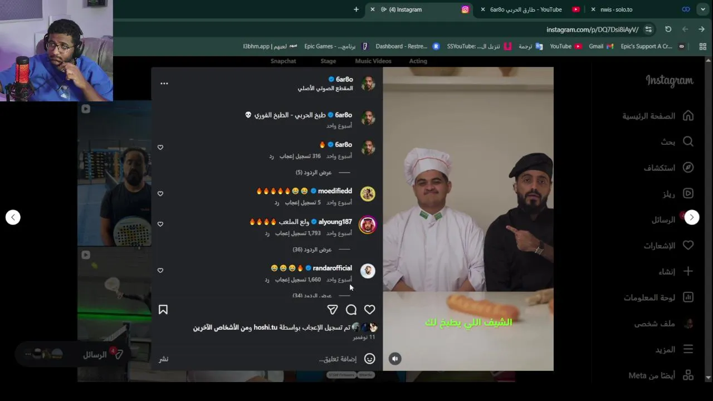Like the randarofficial comment

coord(160,271)
